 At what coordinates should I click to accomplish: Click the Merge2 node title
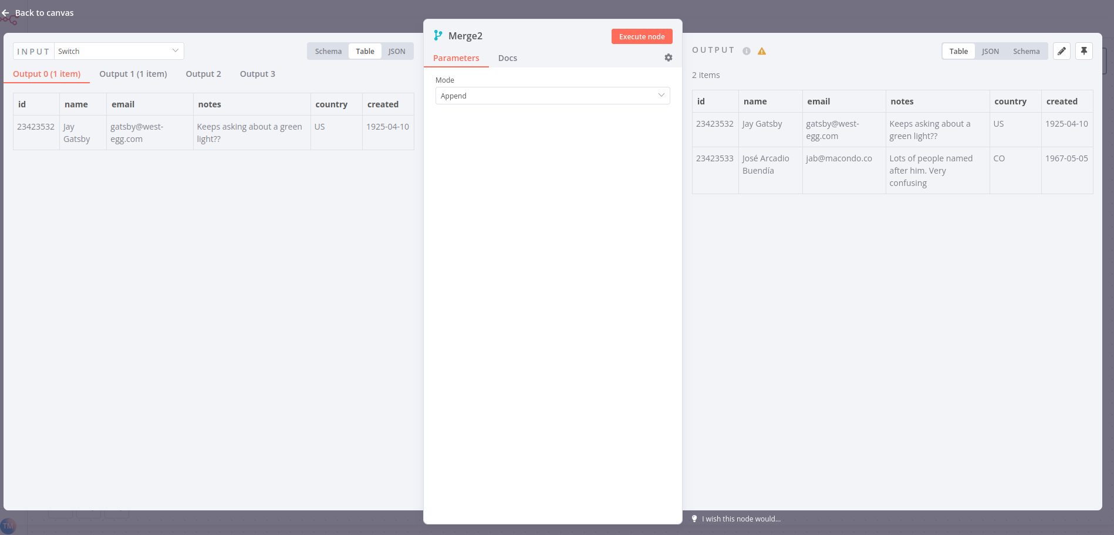pyautogui.click(x=465, y=36)
